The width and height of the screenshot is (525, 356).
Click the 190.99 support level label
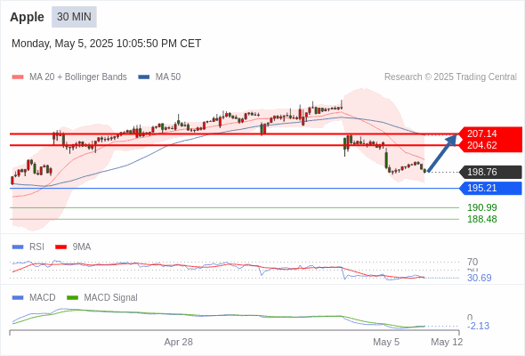(481, 207)
